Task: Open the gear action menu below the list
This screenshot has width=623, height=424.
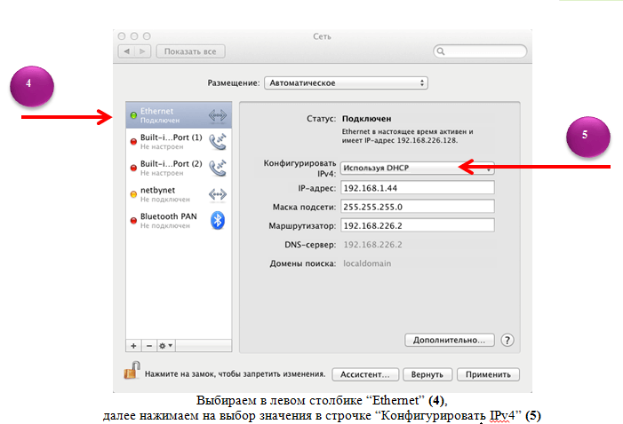Action: [166, 344]
